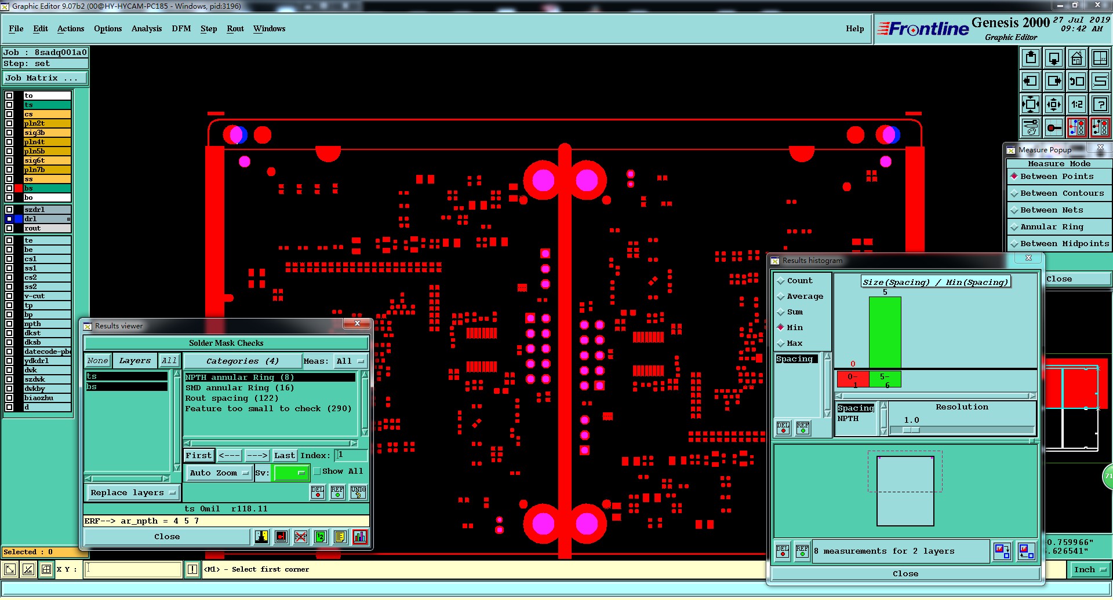1113x600 pixels.
Task: Open the Inch units dropdown
Action: click(x=1089, y=570)
